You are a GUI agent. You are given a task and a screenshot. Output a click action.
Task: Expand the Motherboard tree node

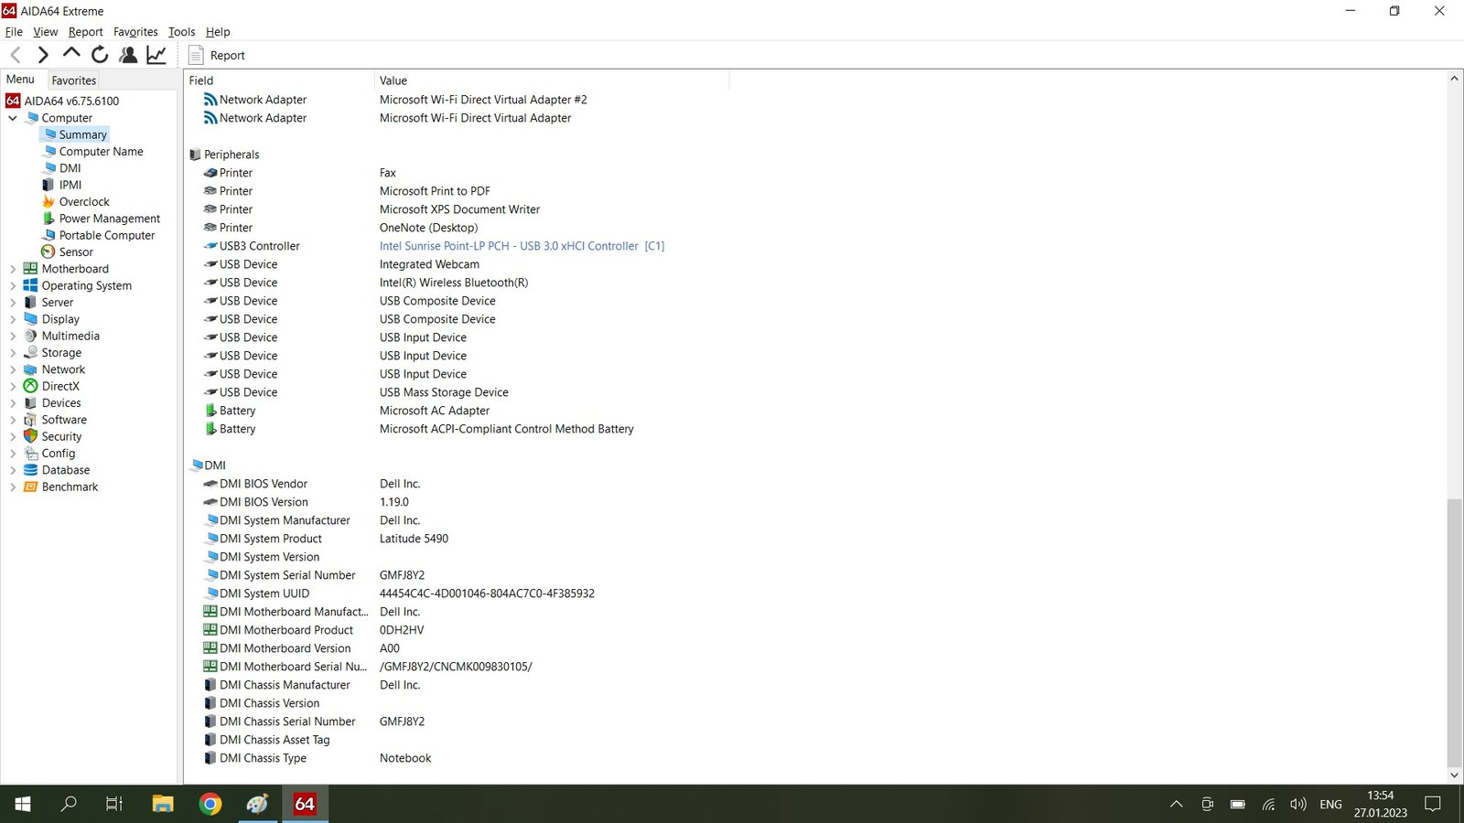[x=13, y=269]
